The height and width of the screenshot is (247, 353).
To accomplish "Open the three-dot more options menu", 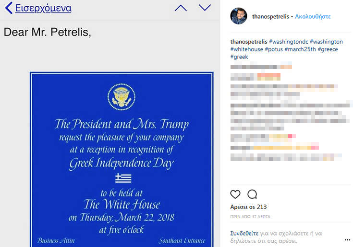I will (x=347, y=239).
